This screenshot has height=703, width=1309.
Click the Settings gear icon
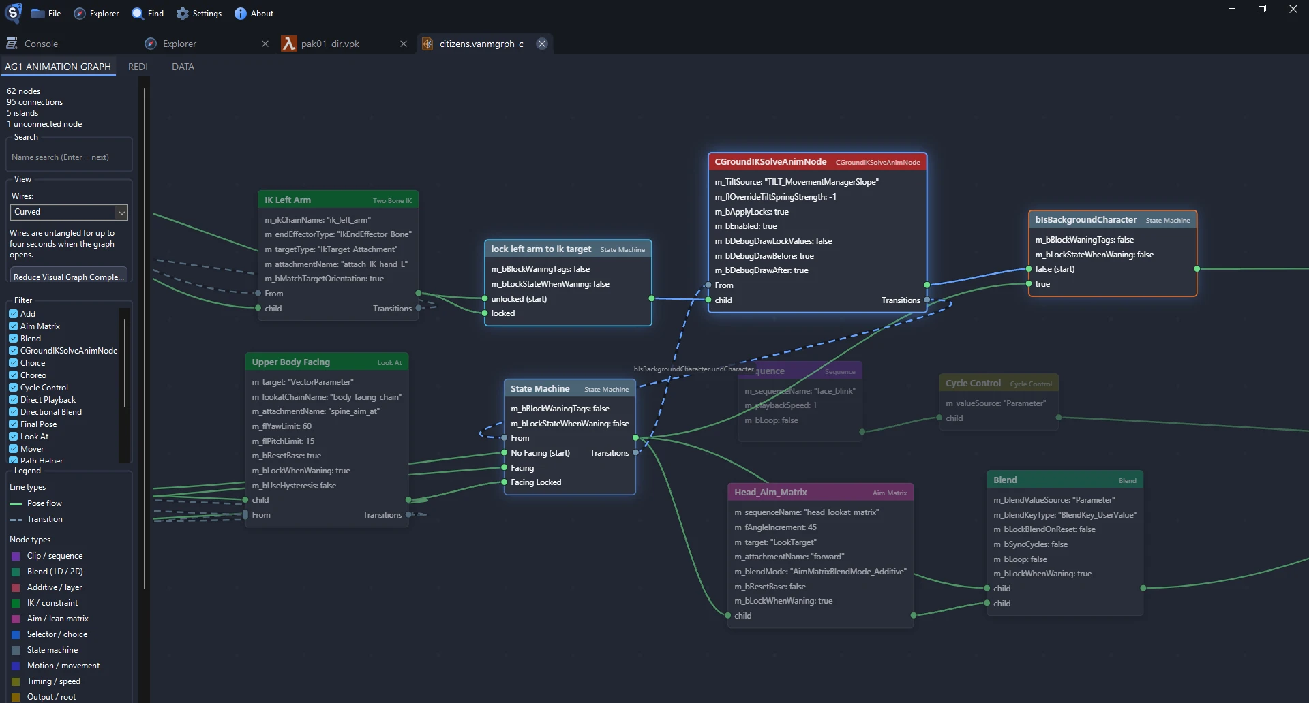[183, 14]
